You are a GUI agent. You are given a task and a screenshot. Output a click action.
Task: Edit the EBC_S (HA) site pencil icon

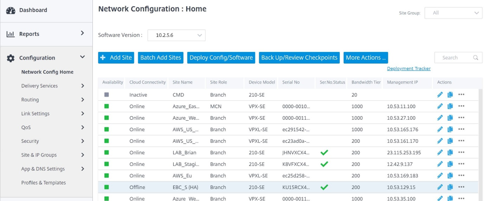pos(440,187)
